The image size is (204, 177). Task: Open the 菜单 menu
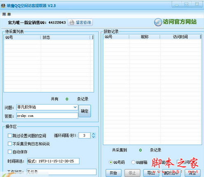[7, 14]
